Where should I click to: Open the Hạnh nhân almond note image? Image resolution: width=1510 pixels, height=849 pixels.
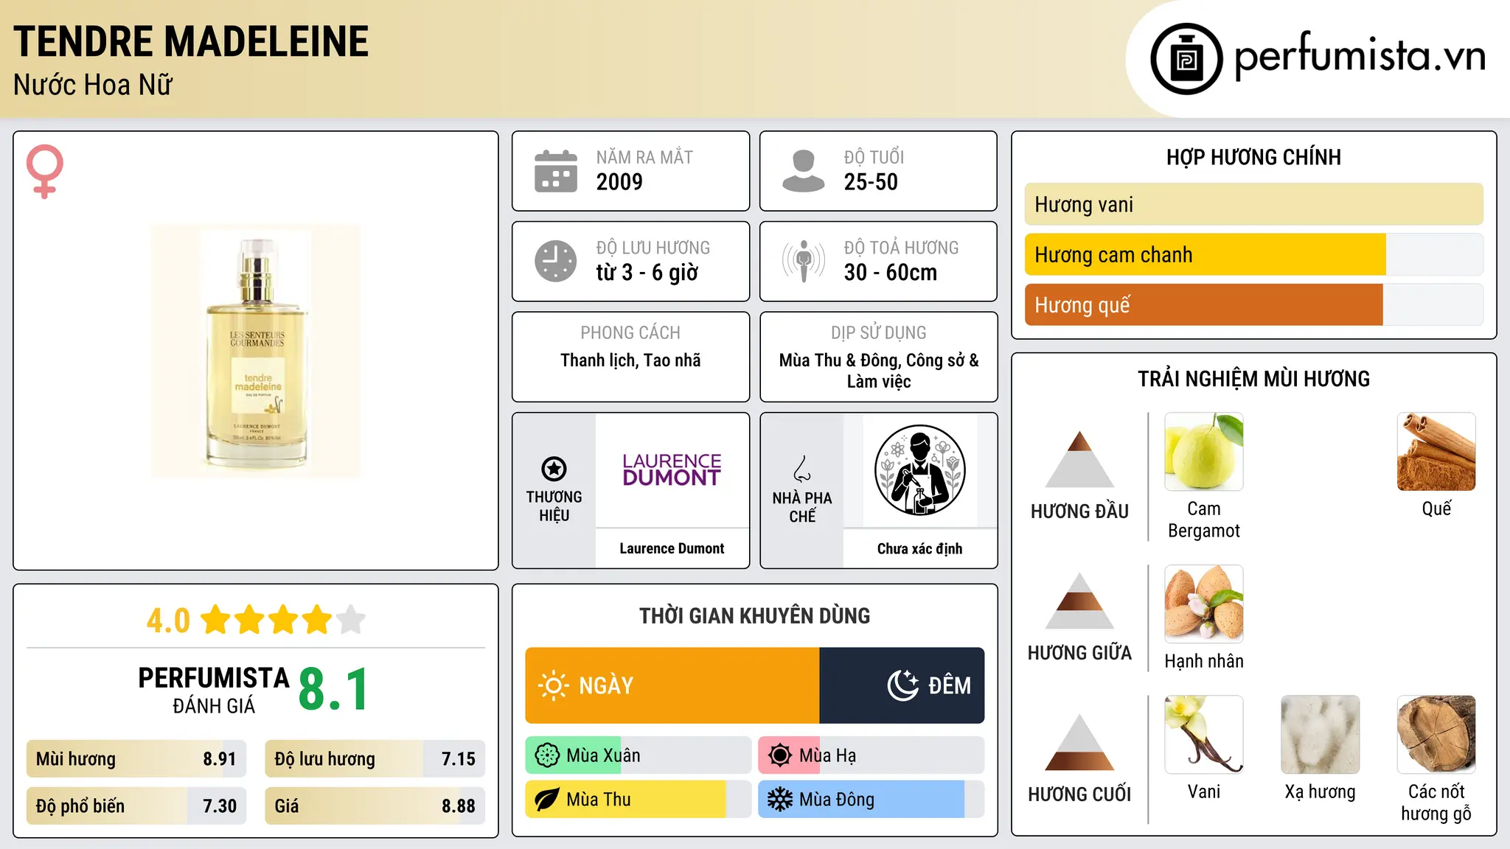pos(1204,604)
